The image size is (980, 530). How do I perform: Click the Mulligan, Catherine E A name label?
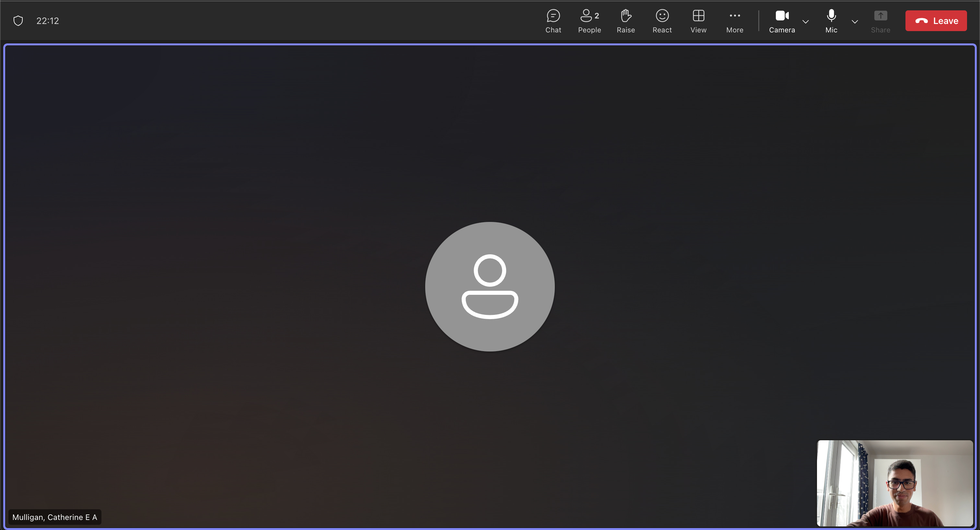pyautogui.click(x=55, y=517)
